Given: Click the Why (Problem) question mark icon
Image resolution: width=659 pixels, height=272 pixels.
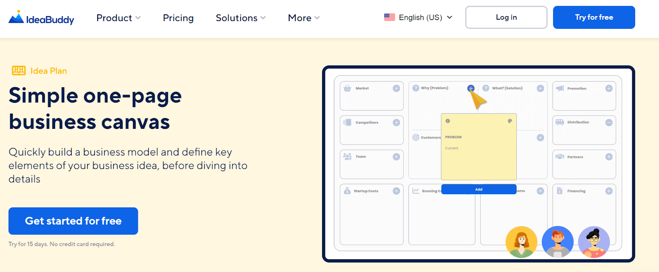Looking at the screenshot, I should tap(416, 88).
